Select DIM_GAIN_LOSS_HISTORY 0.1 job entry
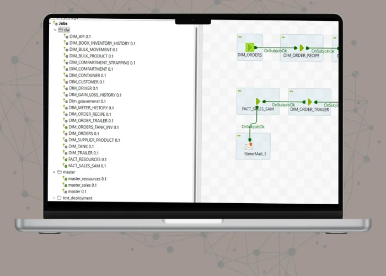Image resolution: width=386 pixels, height=276 pixels. (95, 95)
